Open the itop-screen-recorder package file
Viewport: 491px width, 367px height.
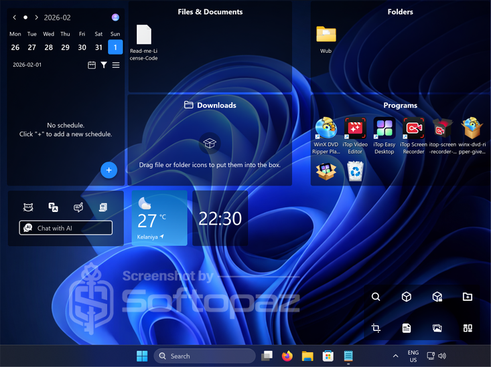coord(443,136)
